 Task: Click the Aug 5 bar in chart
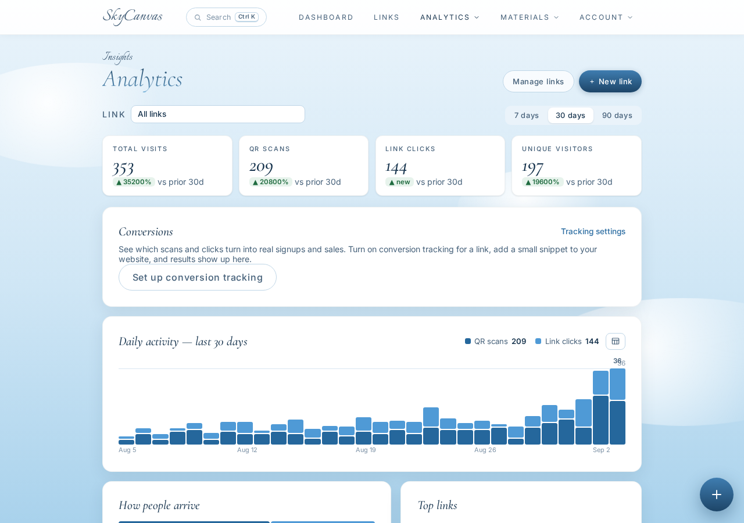tap(126, 440)
